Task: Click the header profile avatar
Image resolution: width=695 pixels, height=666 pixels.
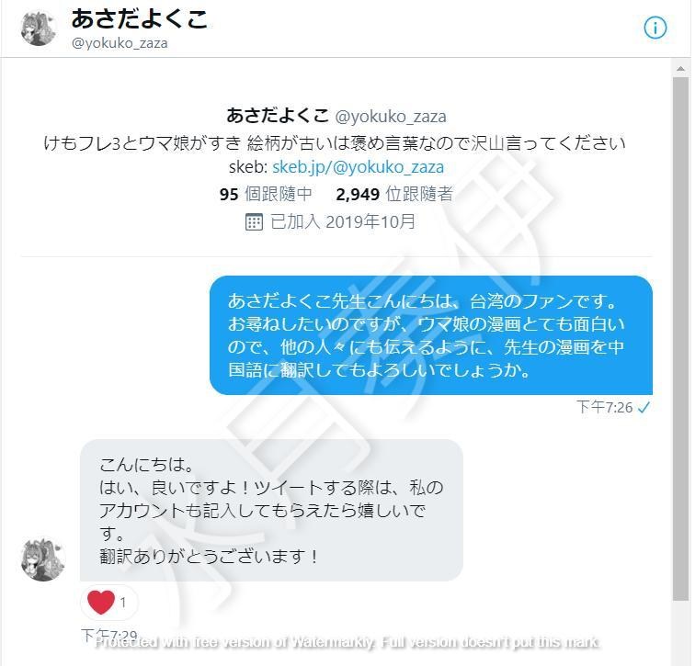Action: pos(38,28)
